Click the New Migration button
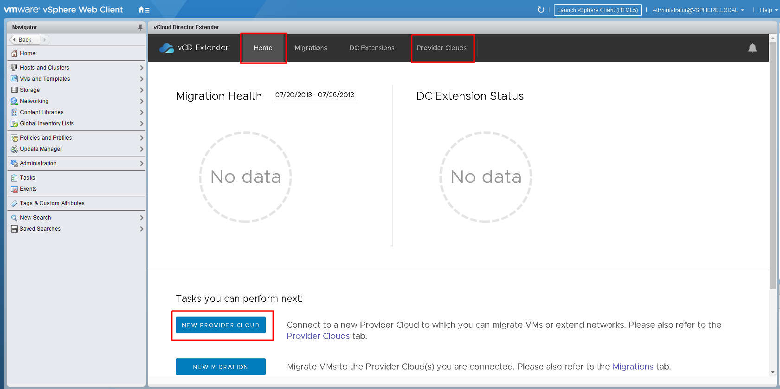The image size is (780, 389). point(221,367)
